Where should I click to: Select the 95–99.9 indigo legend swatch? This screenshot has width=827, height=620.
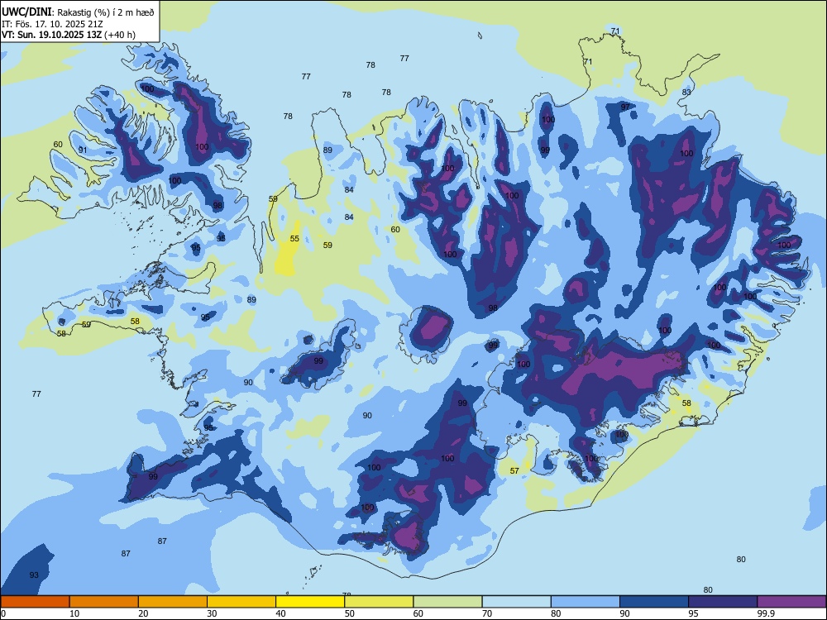pos(723,602)
